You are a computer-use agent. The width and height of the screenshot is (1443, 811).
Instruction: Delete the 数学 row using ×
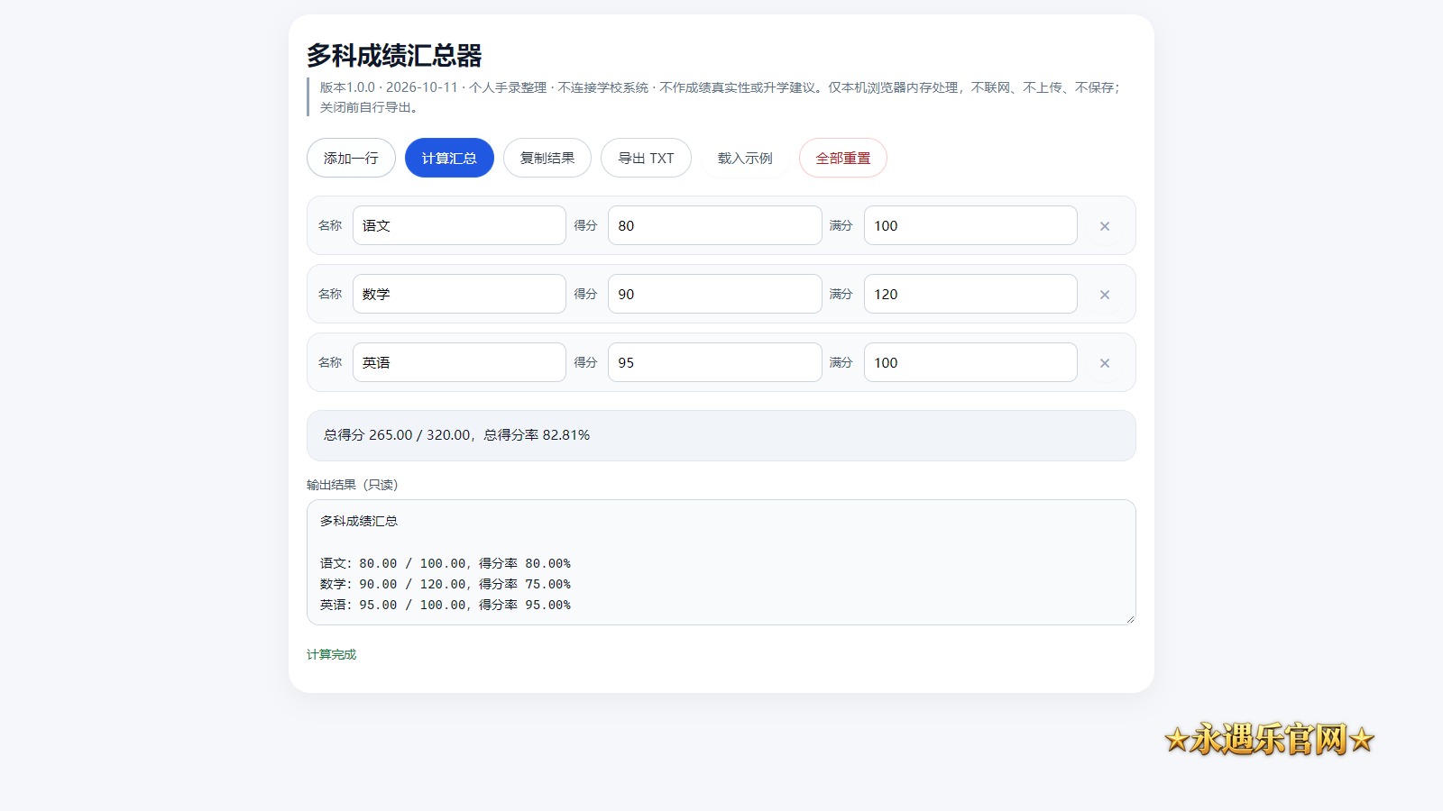[x=1104, y=295]
